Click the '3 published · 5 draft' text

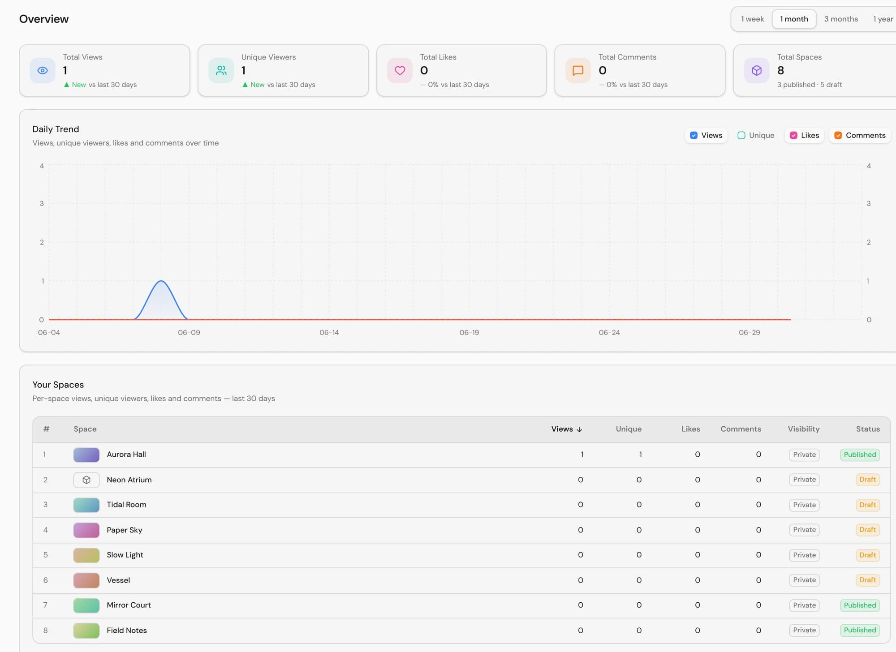810,85
